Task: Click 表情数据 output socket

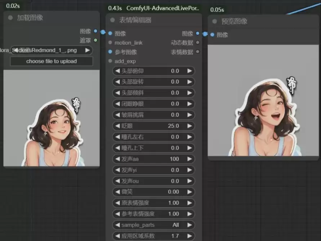Action: pos(197,52)
